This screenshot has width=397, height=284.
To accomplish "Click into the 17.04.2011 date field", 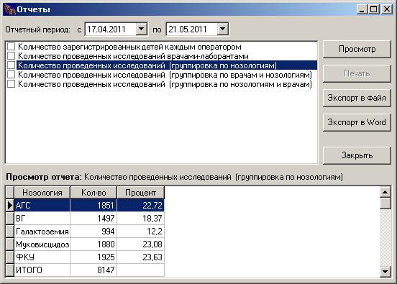I will 111,29.
